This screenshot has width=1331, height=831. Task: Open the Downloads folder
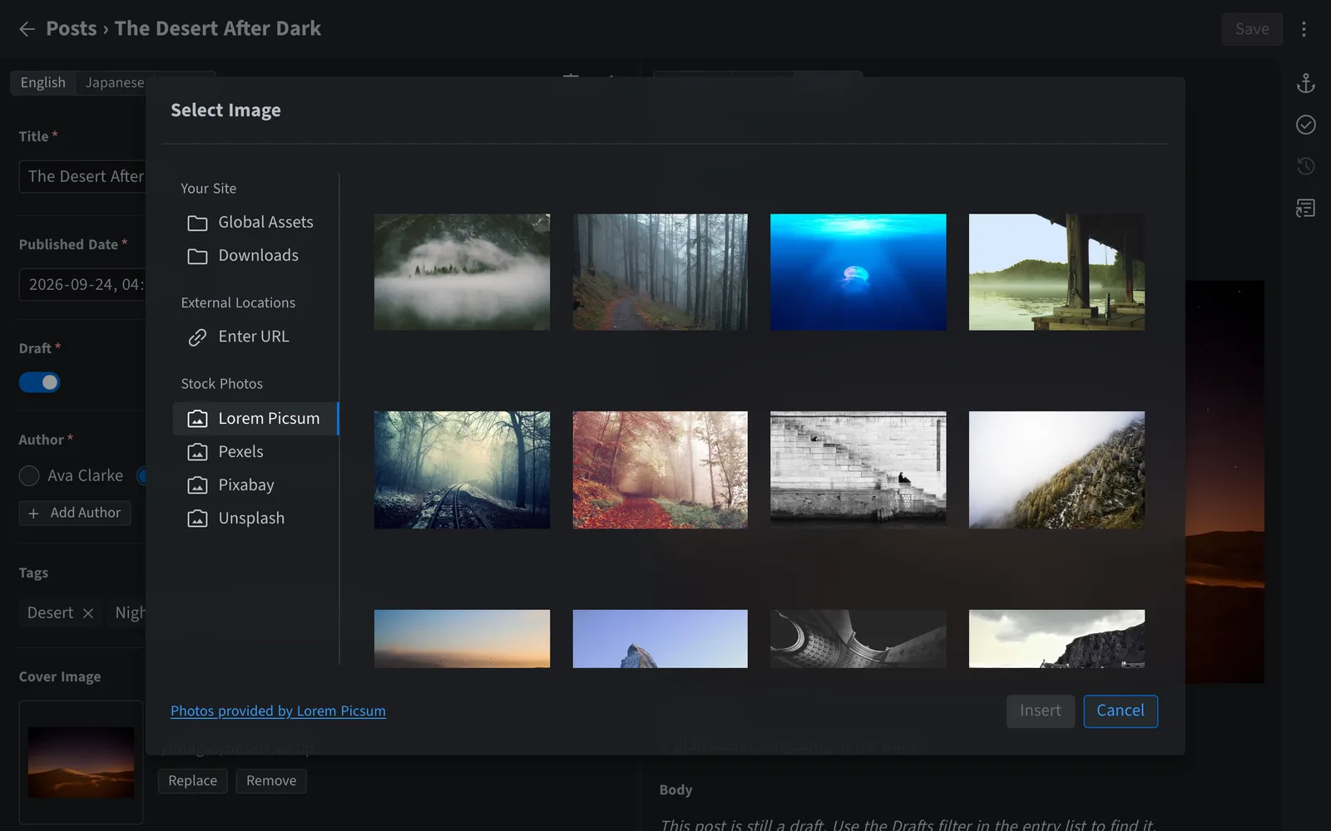(255, 255)
